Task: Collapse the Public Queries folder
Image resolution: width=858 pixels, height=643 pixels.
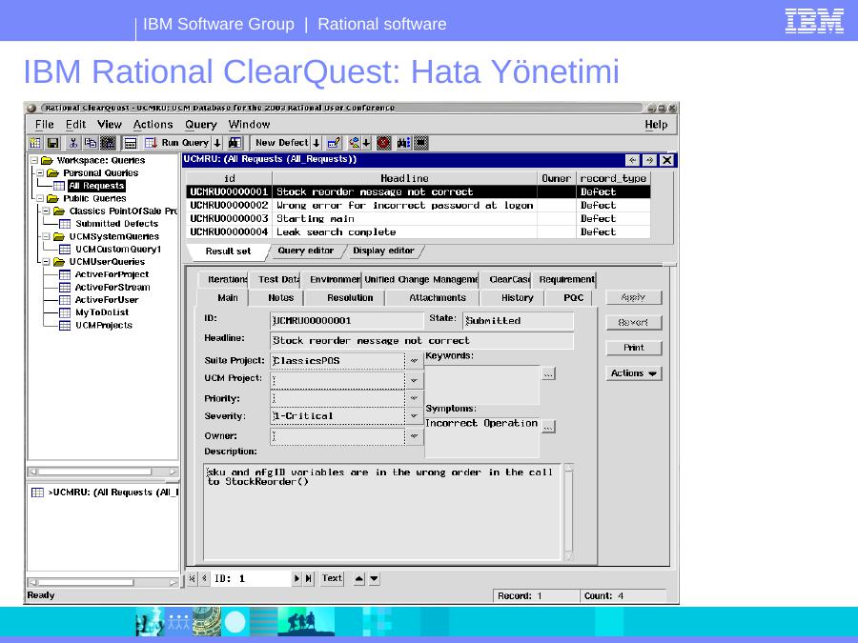Action: click(x=40, y=198)
